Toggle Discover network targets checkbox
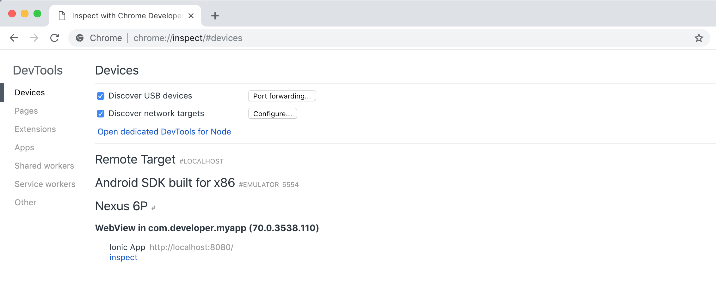This screenshot has width=716, height=281. (x=101, y=114)
